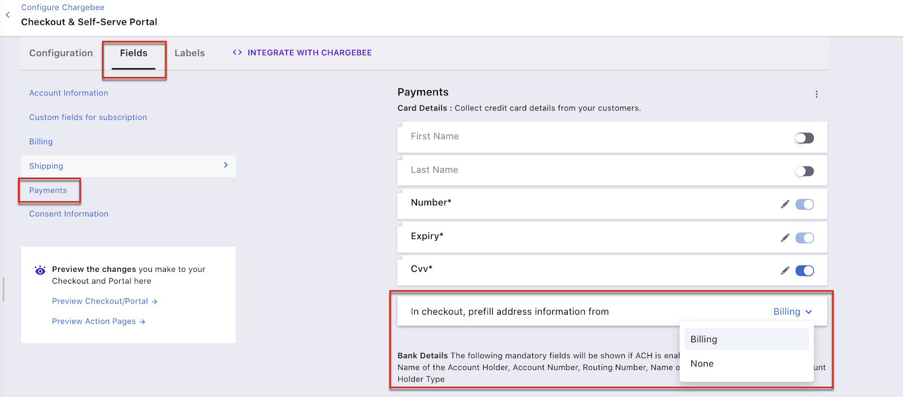Click the arrow after Preview Action Pages
The width and height of the screenshot is (903, 397).
tap(142, 321)
